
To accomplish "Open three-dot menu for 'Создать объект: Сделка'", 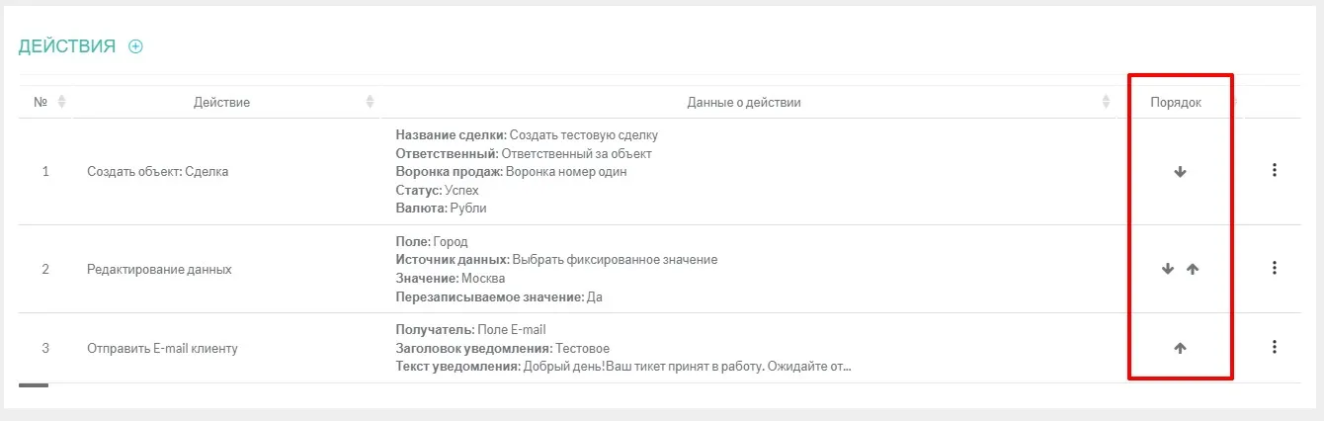I will tap(1274, 170).
